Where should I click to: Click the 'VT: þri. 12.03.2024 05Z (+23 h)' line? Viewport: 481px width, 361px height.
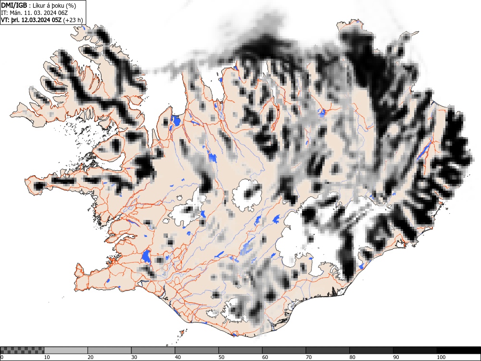[x=42, y=20]
